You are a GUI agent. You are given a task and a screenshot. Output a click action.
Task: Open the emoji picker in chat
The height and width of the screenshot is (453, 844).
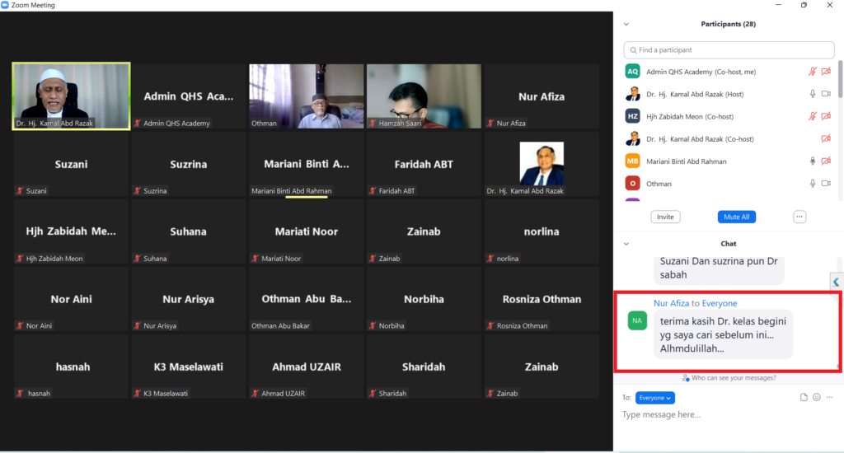(x=817, y=398)
